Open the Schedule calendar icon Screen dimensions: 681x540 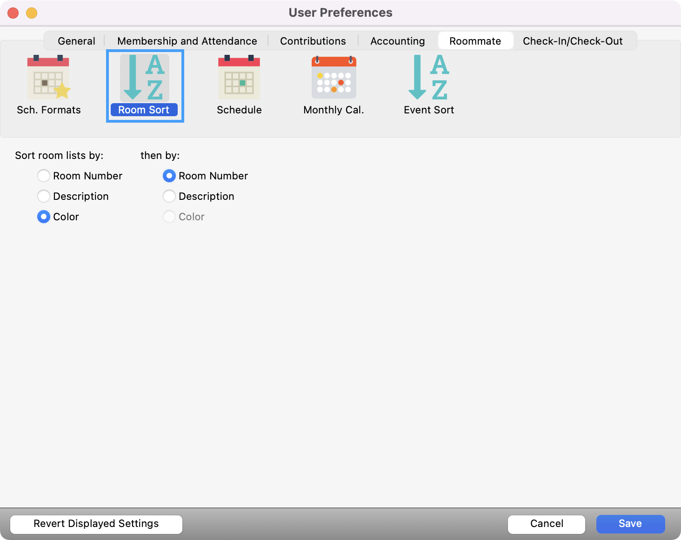(x=239, y=78)
